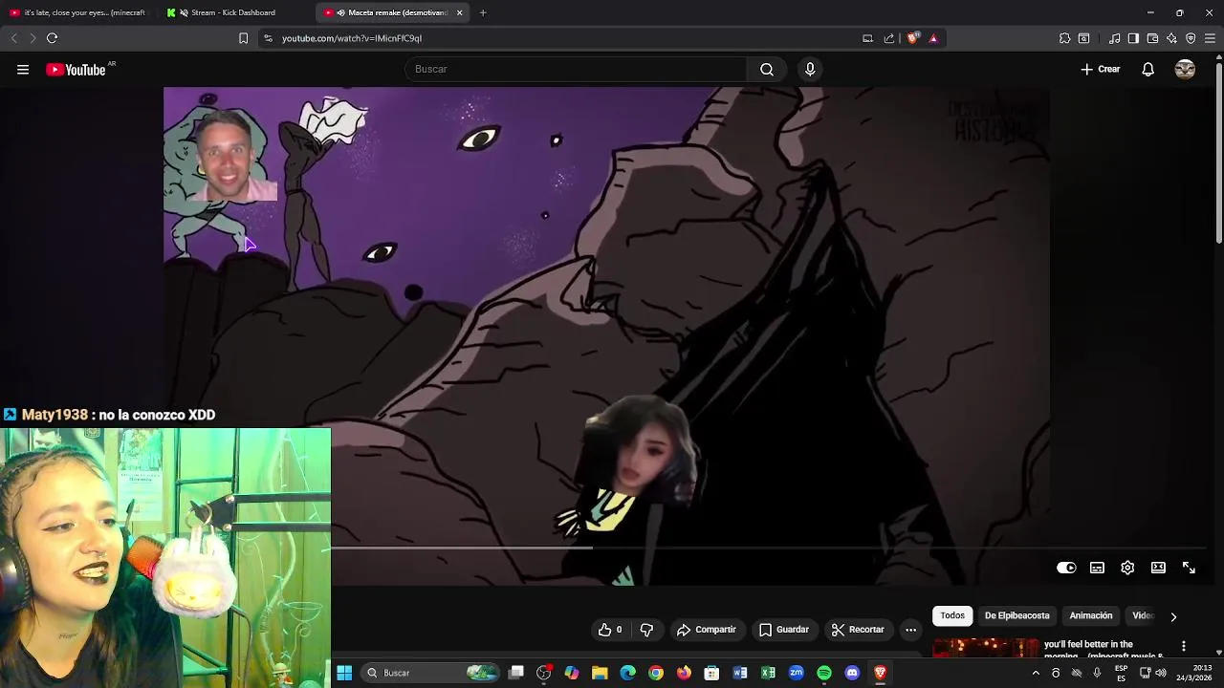Click the "Crear" button
Viewport: 1224px width, 688px height.
tap(1100, 69)
